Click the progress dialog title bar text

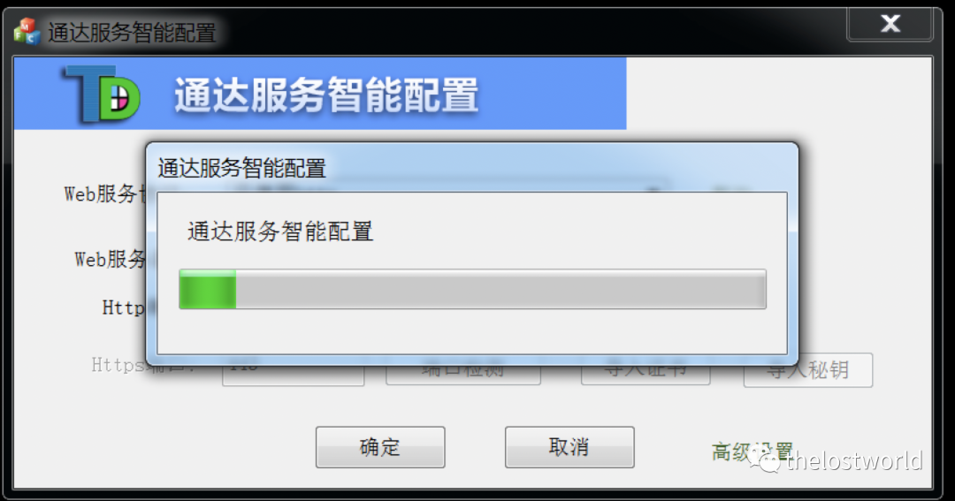(x=241, y=168)
